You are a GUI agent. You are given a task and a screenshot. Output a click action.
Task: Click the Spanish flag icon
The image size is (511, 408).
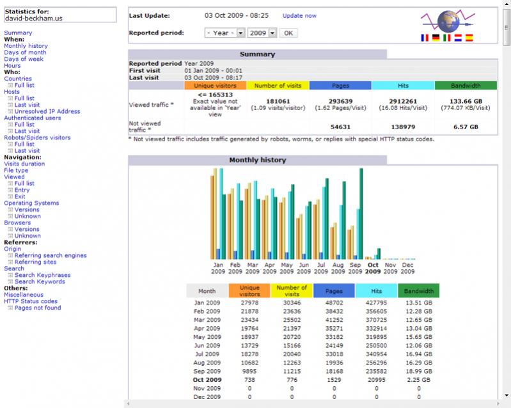pos(469,38)
